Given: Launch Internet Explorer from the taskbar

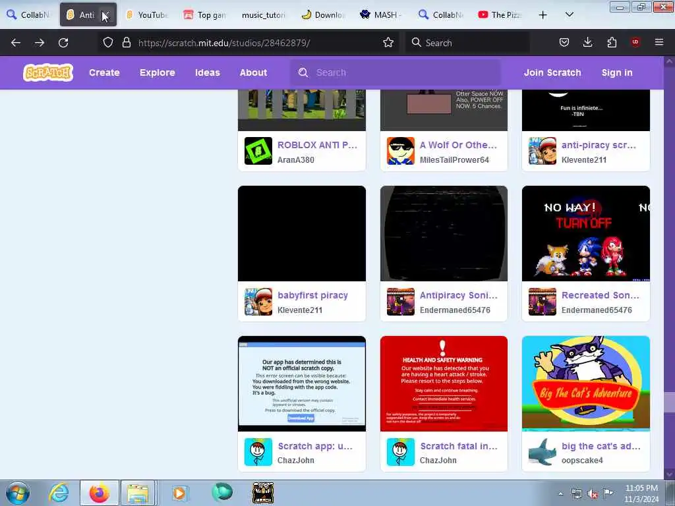Looking at the screenshot, I should click(x=59, y=493).
